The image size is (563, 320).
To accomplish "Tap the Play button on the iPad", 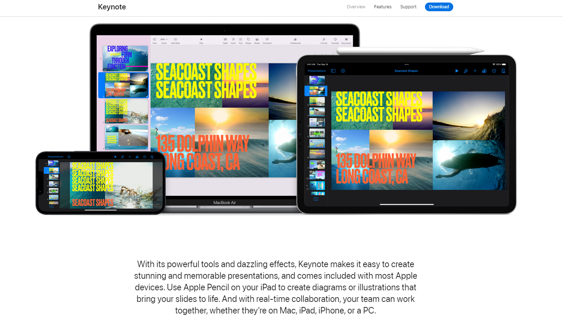I will click(x=456, y=71).
